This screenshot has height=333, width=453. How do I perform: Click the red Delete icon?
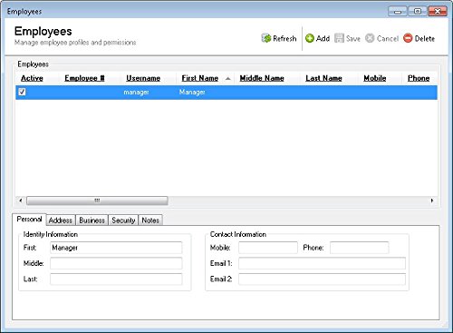[408, 38]
